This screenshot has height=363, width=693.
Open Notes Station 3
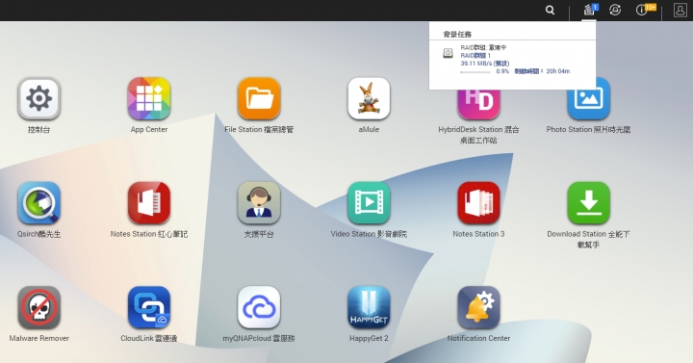tap(478, 203)
